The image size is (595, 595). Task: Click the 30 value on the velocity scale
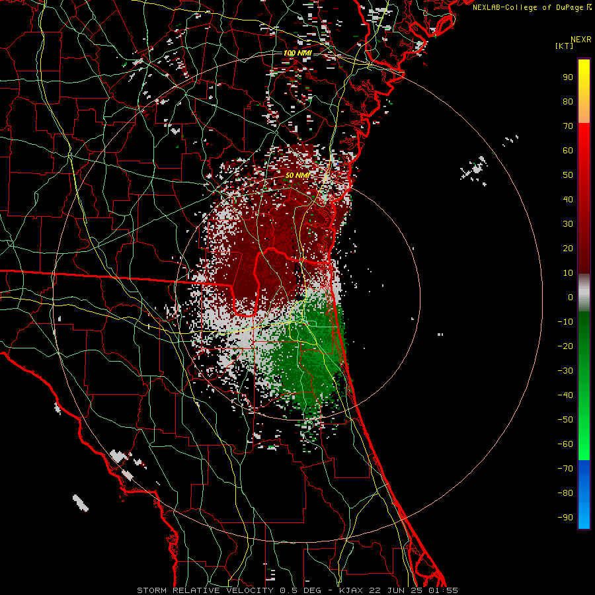click(568, 224)
